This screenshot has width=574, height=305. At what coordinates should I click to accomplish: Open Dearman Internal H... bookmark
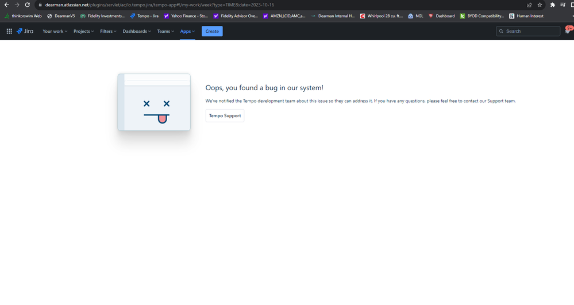[x=333, y=16]
